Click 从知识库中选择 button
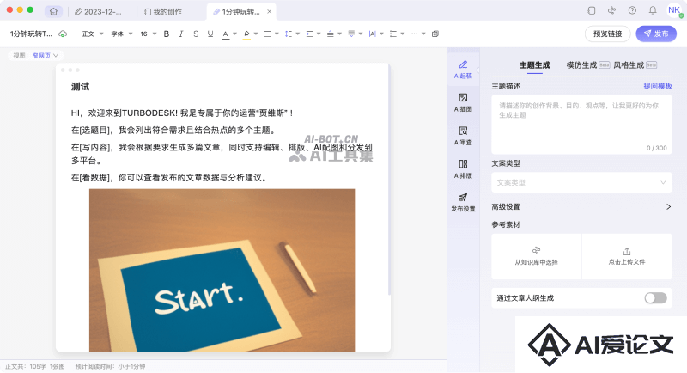Image resolution: width=687 pixels, height=373 pixels. (x=536, y=256)
